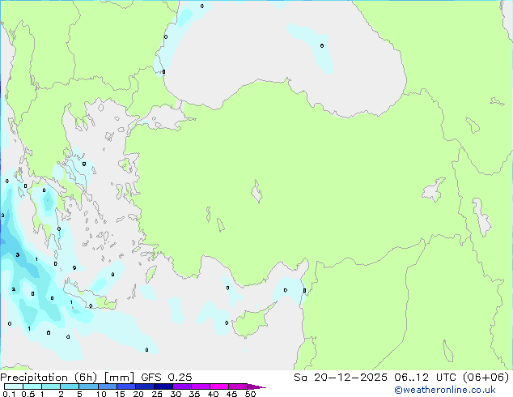Click the 0.5–1 mm legend color swatch
The width and height of the screenshot is (513, 397).
pyautogui.click(x=32, y=386)
